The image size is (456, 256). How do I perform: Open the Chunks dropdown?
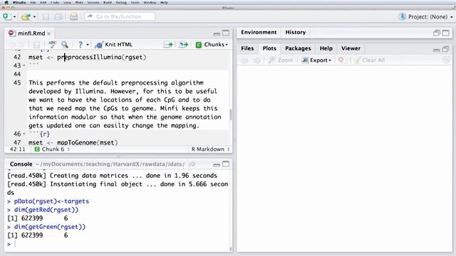[x=212, y=44]
